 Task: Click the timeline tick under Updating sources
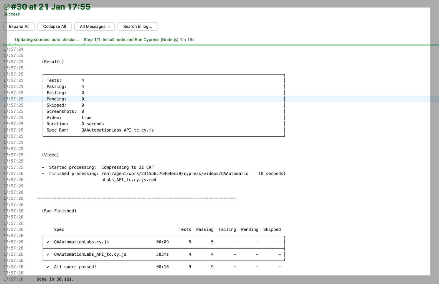pyautogui.click(x=15, y=44)
